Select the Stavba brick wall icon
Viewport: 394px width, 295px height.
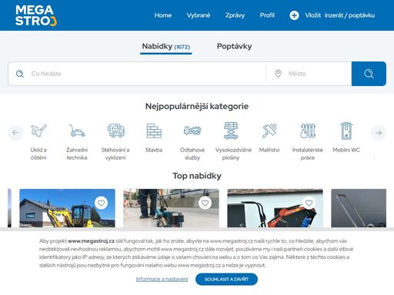coord(154,131)
